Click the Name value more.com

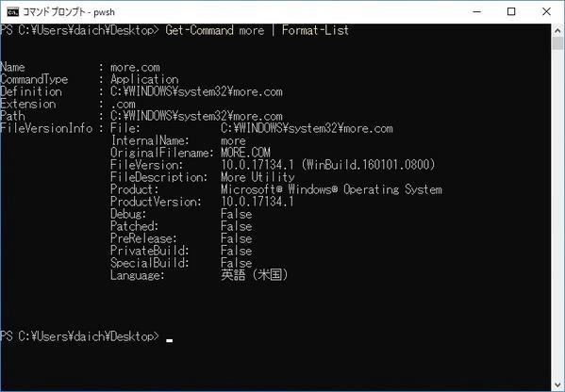135,67
